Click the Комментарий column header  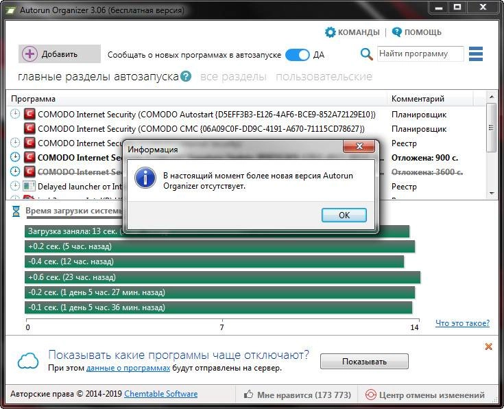point(431,98)
